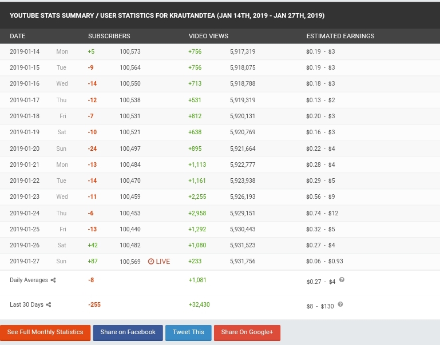Click the Daily Averages label
This screenshot has width=440, height=345.
[29, 280]
